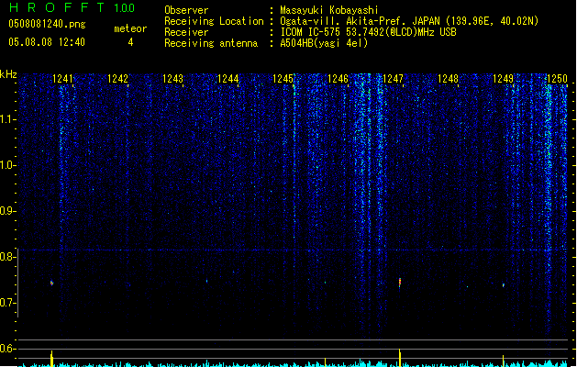Click the "Observer" field label

186,10
